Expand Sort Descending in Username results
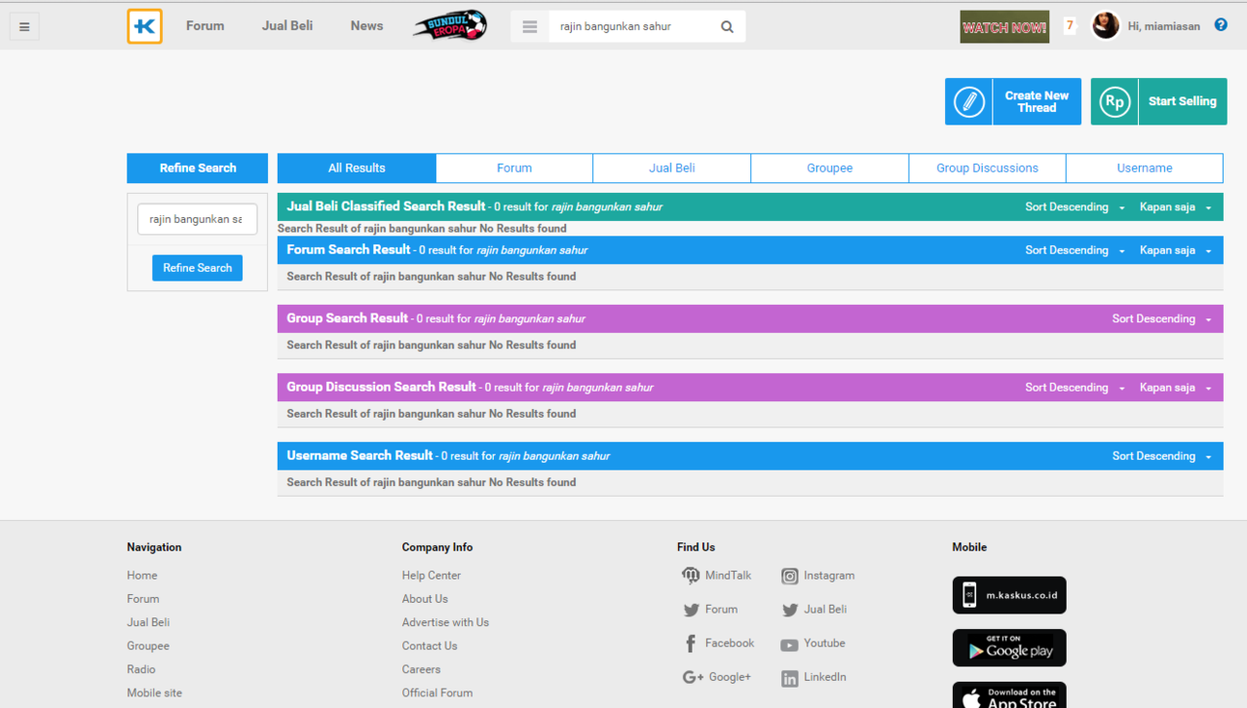The height and width of the screenshot is (708, 1247). click(x=1162, y=457)
